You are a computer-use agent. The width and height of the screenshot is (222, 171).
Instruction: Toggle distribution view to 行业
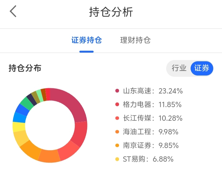[179, 68]
